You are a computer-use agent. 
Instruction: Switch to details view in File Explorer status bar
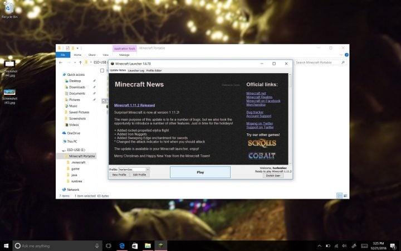click(x=339, y=196)
